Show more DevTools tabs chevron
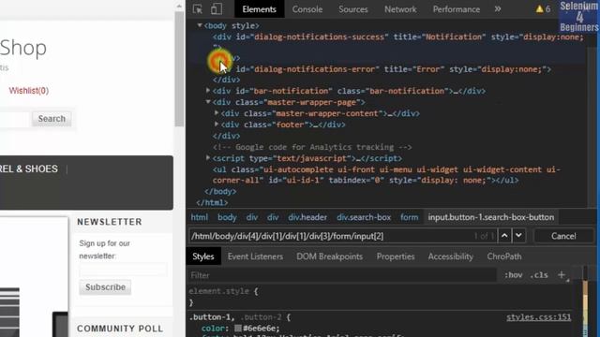The width and height of the screenshot is (600, 337). pos(498,9)
